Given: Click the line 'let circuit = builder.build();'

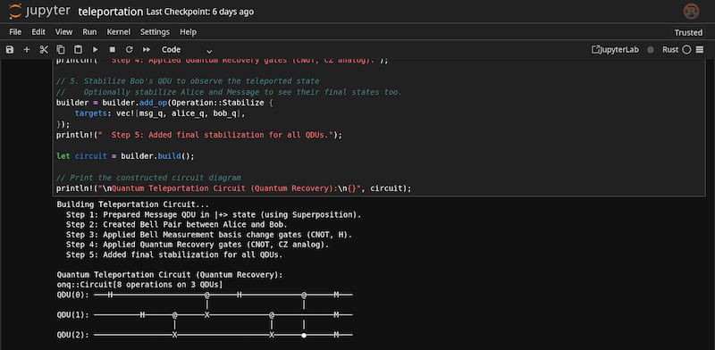Looking at the screenshot, I should click(125, 156).
